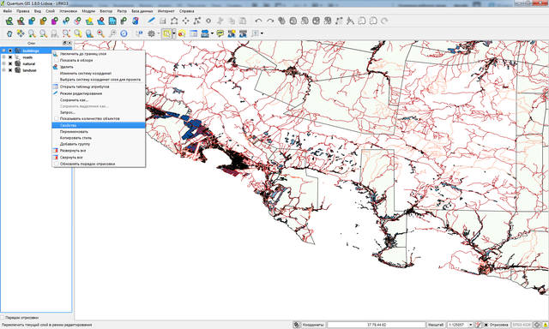
Task: Click the Add Raster Layer toolbar icon
Action: click(x=21, y=21)
